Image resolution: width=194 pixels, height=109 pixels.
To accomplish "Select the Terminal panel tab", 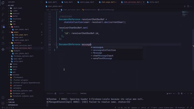I will (83, 94).
